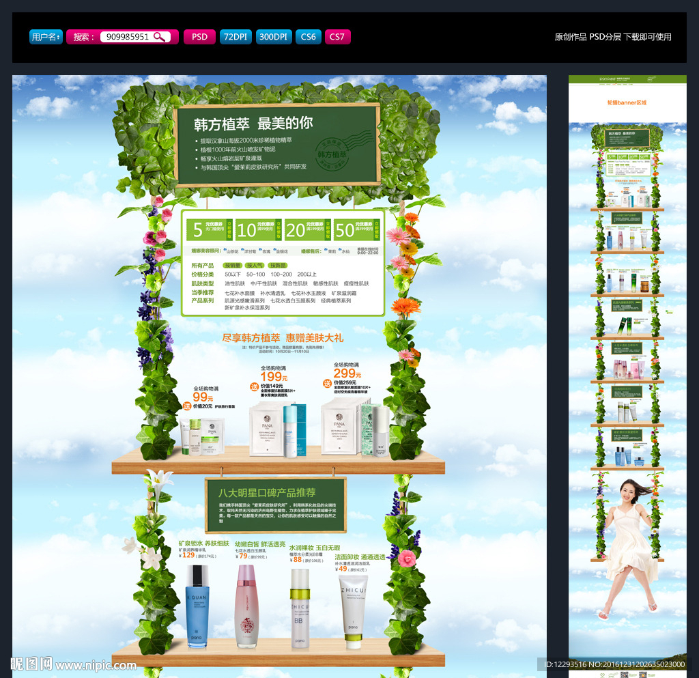
Task: Click the 幼嫩白皙 鲜活透亮 product title
Action: 260,544
